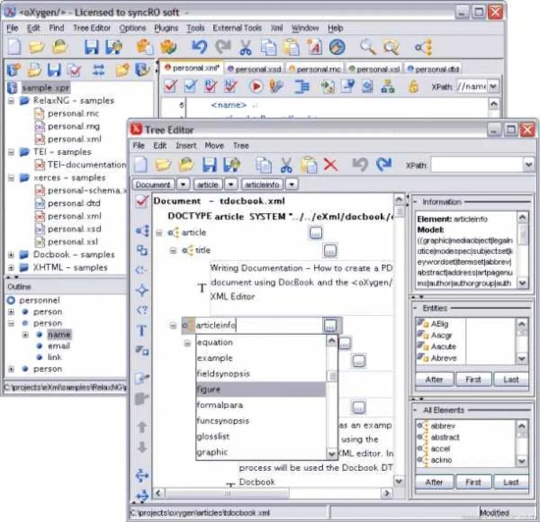The height and width of the screenshot is (522, 540).
Task: Click Insert element icon in Tree Editor side toolbar
Action: click(142, 231)
